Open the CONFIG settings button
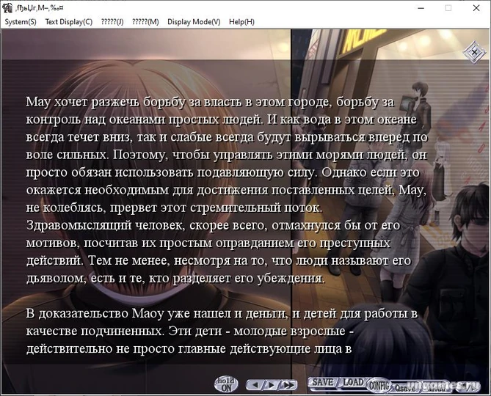This screenshot has width=491, height=396. [379, 385]
